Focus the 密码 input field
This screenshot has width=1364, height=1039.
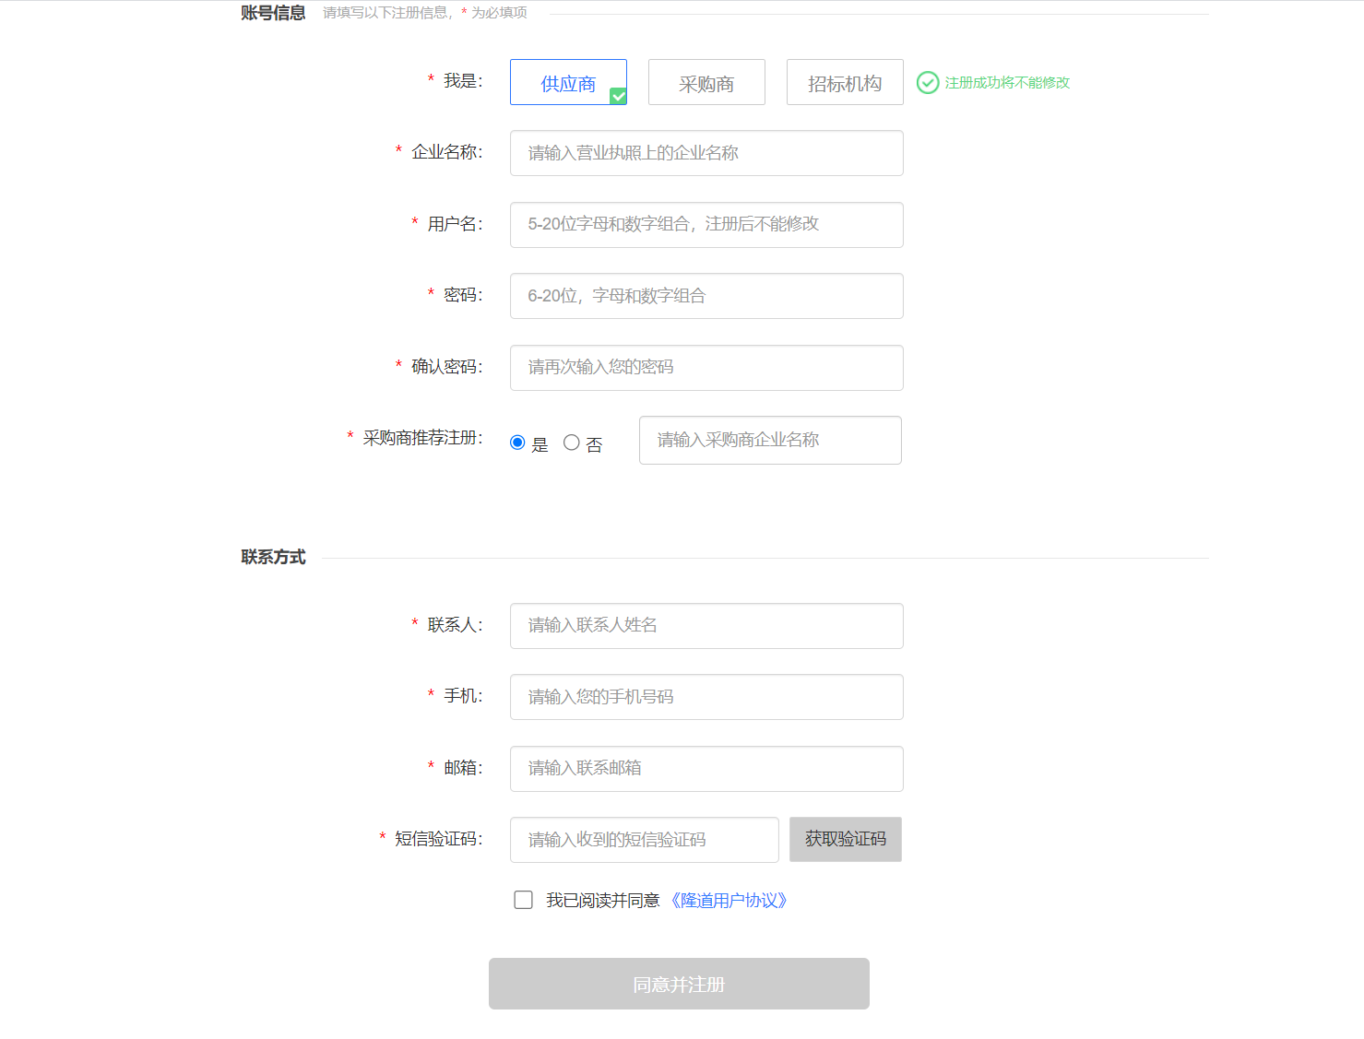pos(706,296)
